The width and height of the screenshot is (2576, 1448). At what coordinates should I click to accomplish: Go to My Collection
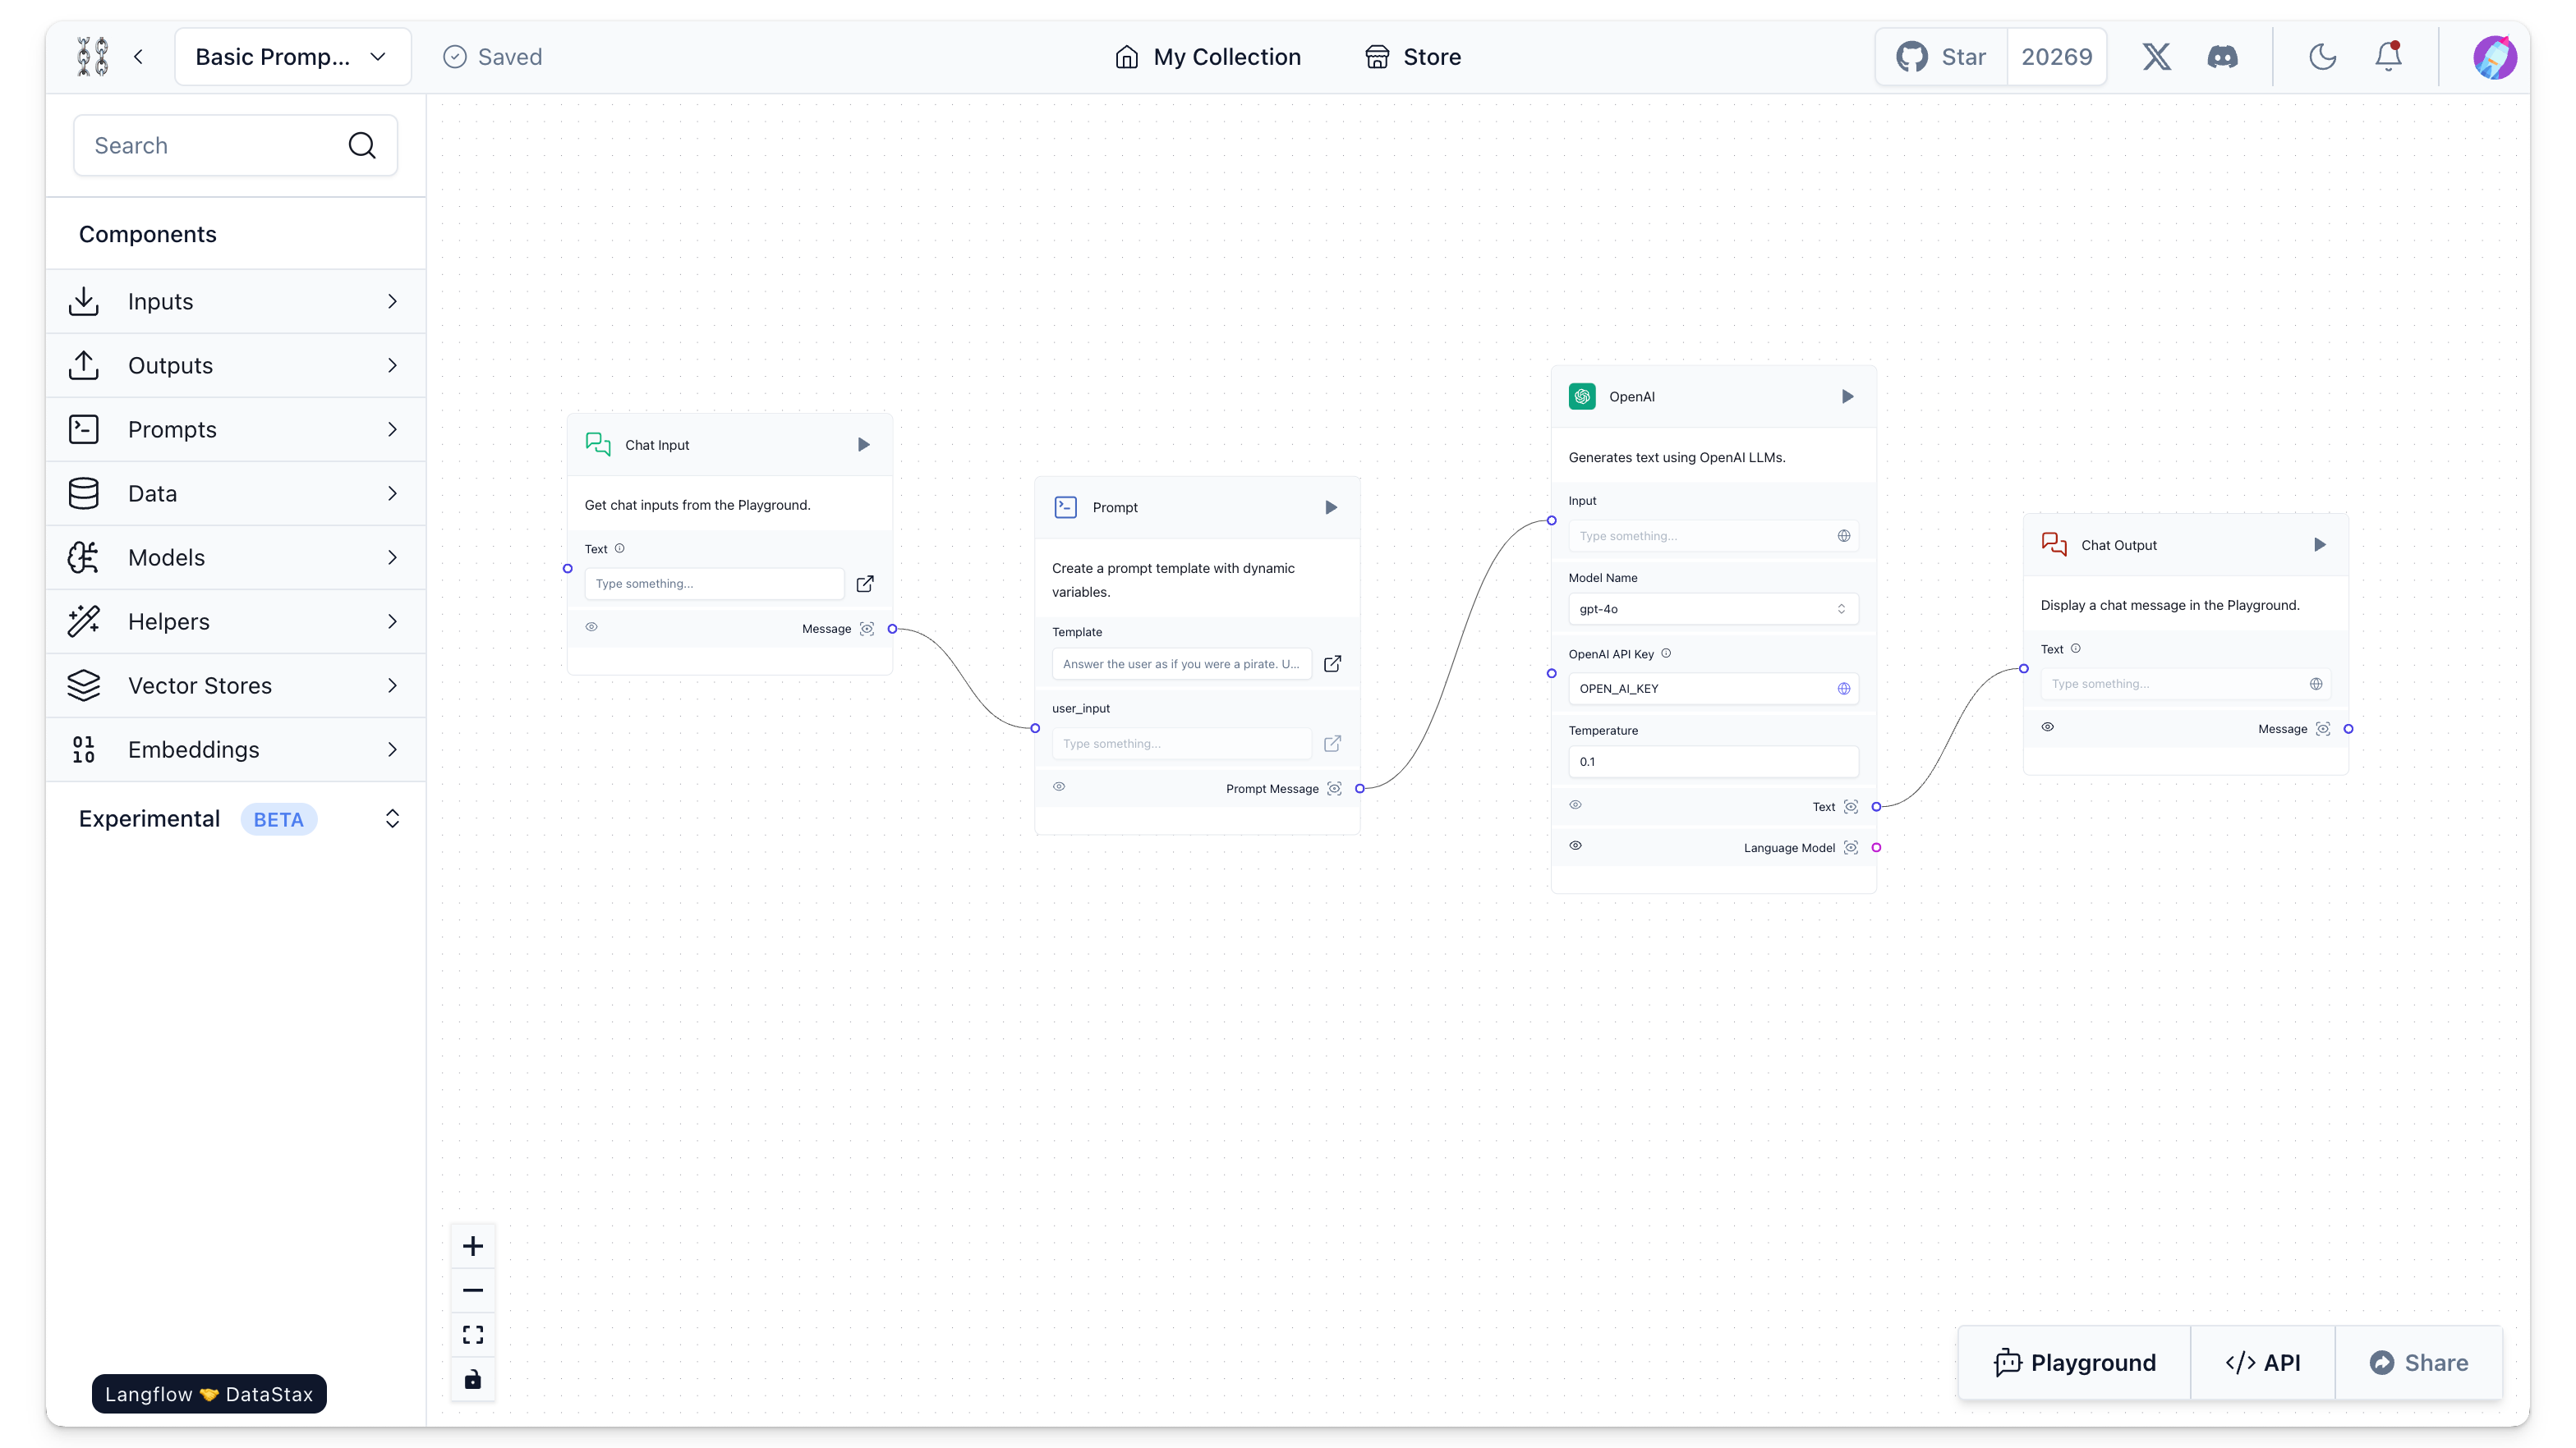coord(1208,57)
